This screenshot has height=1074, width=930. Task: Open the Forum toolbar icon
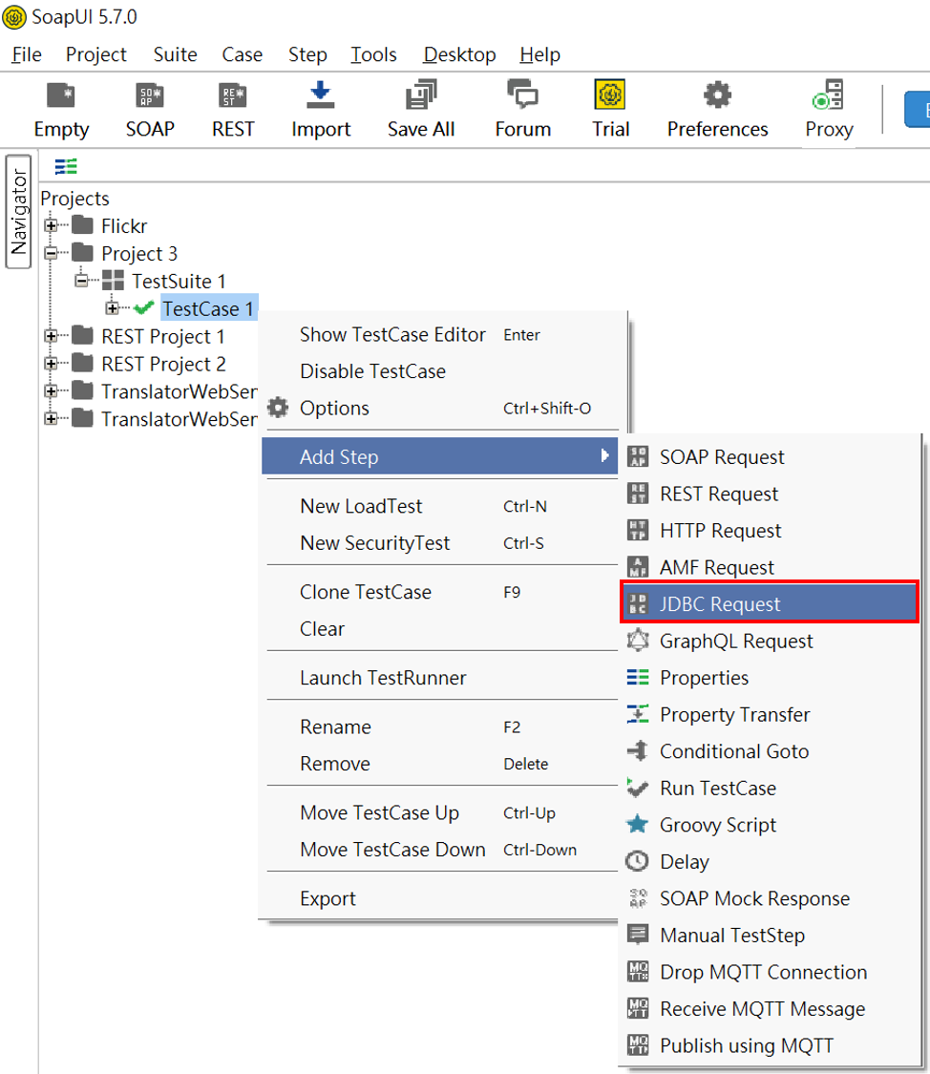pyautogui.click(x=522, y=95)
